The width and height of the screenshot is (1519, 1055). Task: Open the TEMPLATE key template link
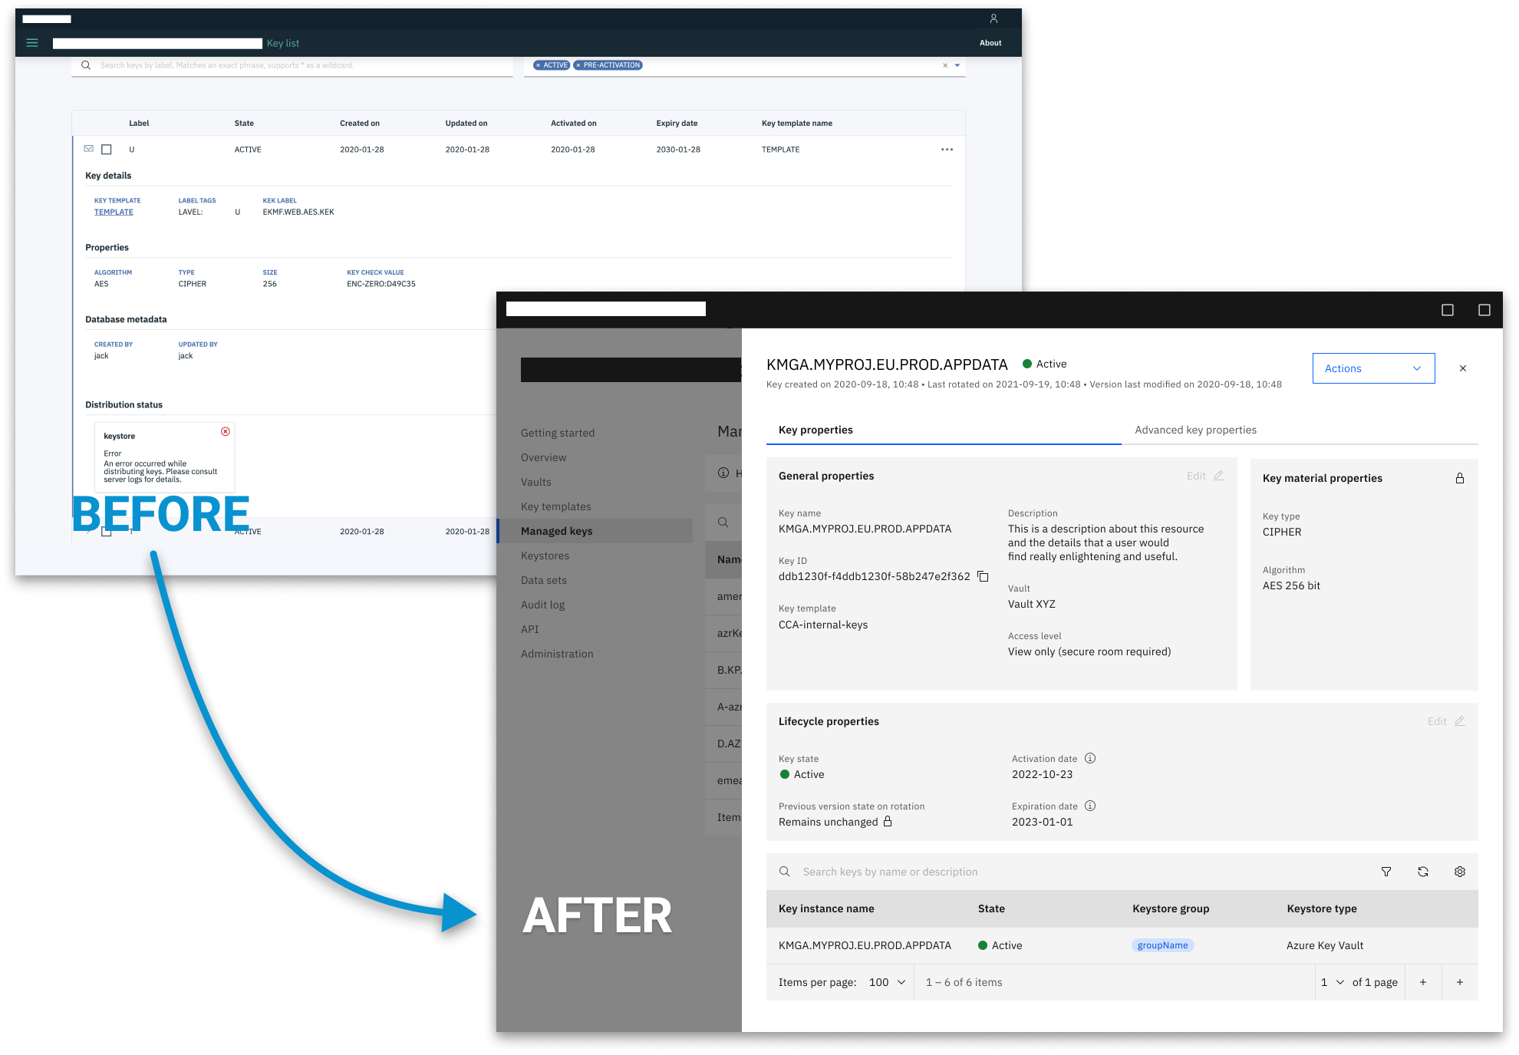(114, 212)
